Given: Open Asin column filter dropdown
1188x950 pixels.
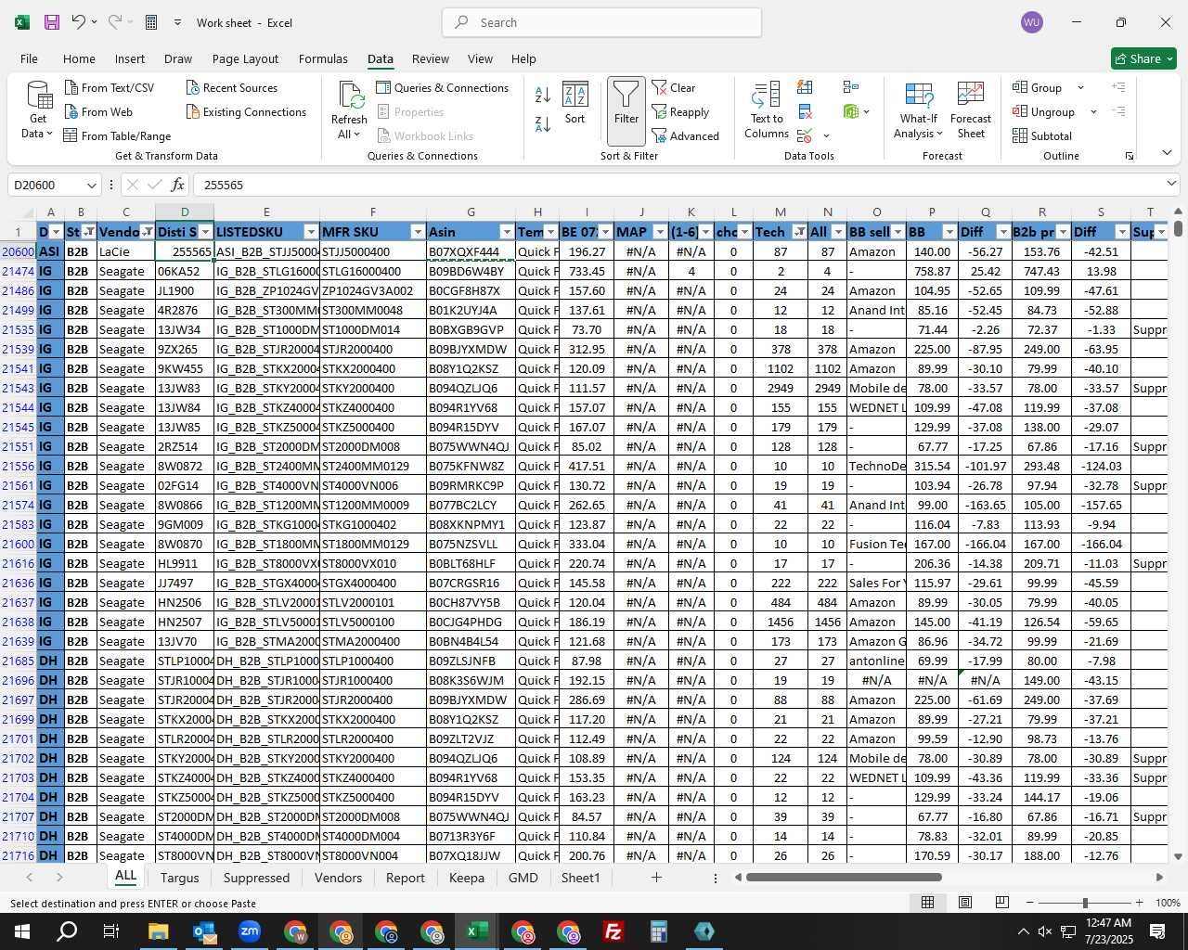Looking at the screenshot, I should [x=507, y=232].
